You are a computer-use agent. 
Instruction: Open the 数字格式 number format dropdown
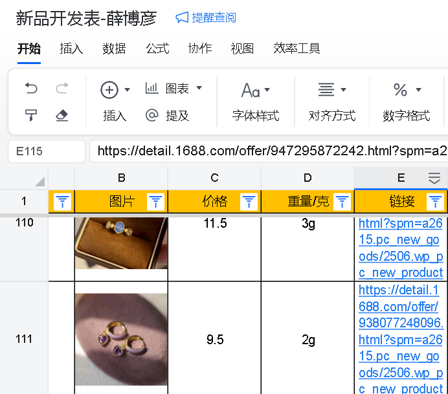407,89
